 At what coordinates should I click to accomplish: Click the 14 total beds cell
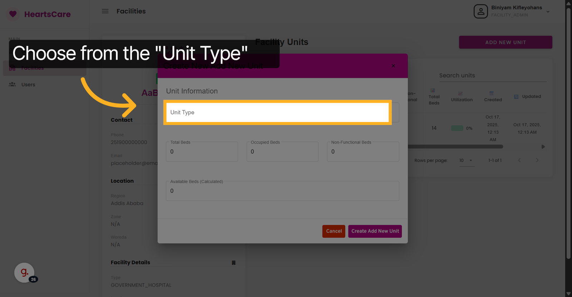pos(434,128)
